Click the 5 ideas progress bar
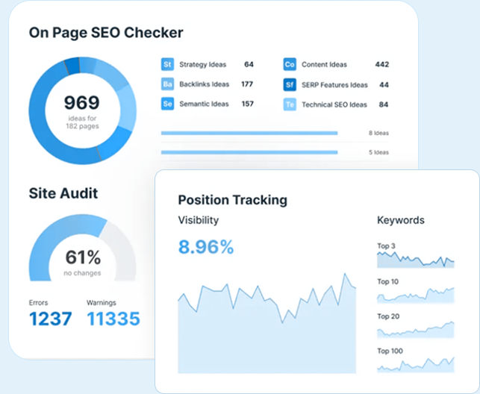 249,152
